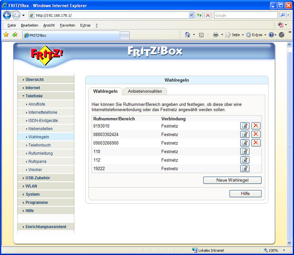The height and width of the screenshot is (255, 294).
Task: Open Nebenstellen in the sidebar
Action: (46, 128)
